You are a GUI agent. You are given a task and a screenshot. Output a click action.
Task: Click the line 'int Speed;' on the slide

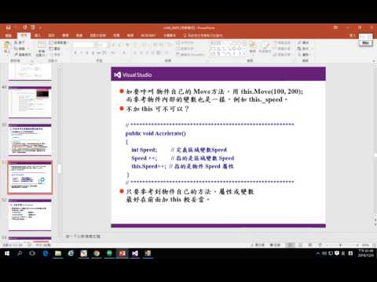(144, 150)
